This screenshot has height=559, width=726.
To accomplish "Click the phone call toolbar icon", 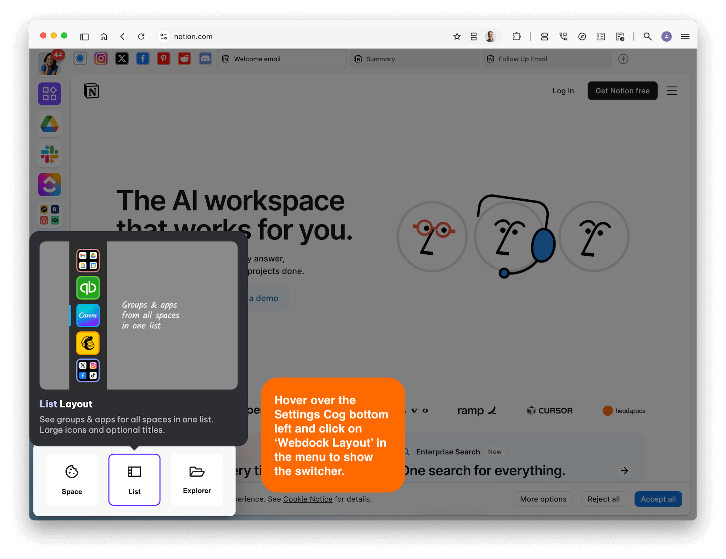I will (x=563, y=37).
